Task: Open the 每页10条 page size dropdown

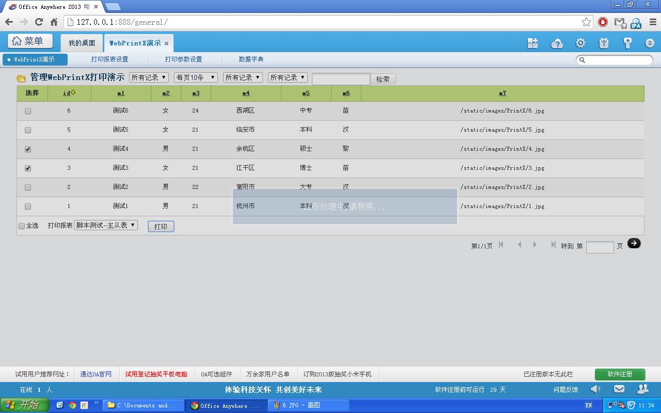Action: click(x=196, y=77)
